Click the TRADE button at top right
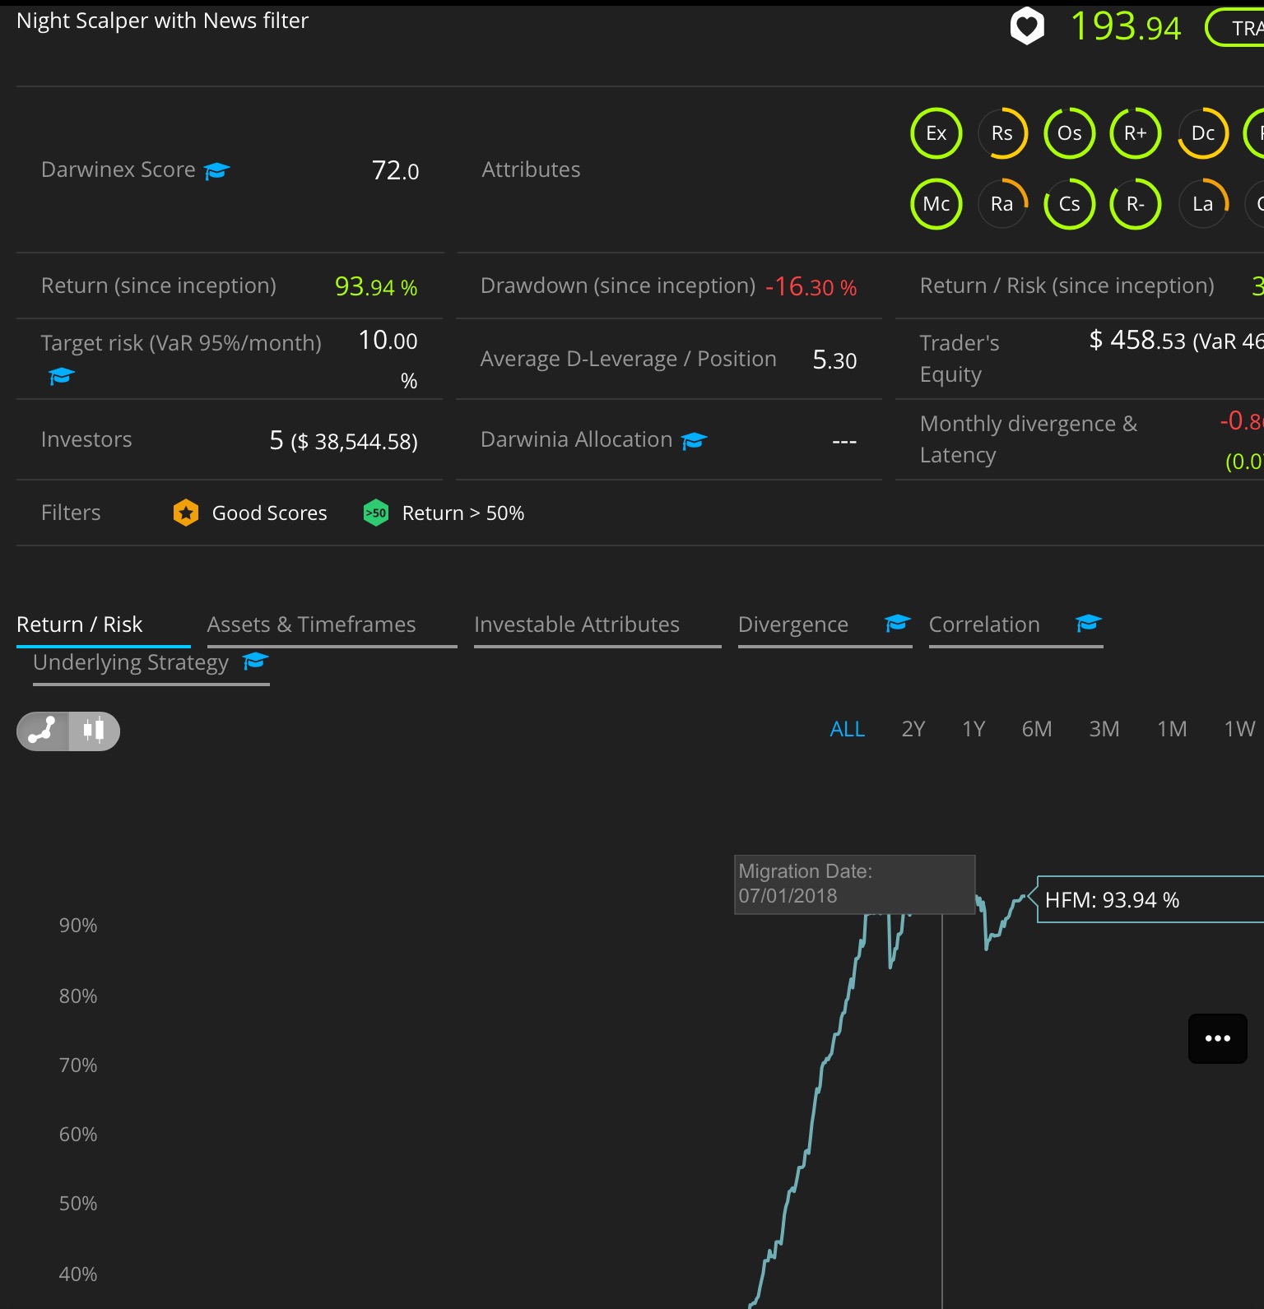 point(1235,28)
